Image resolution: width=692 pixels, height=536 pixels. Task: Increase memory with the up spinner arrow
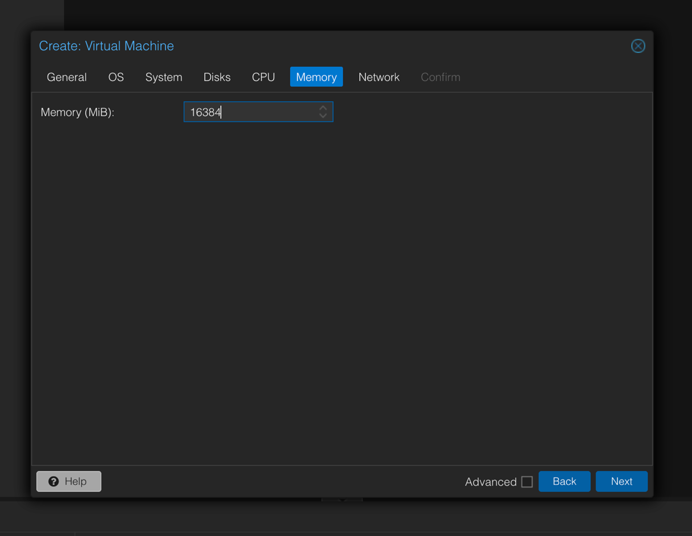pos(323,108)
